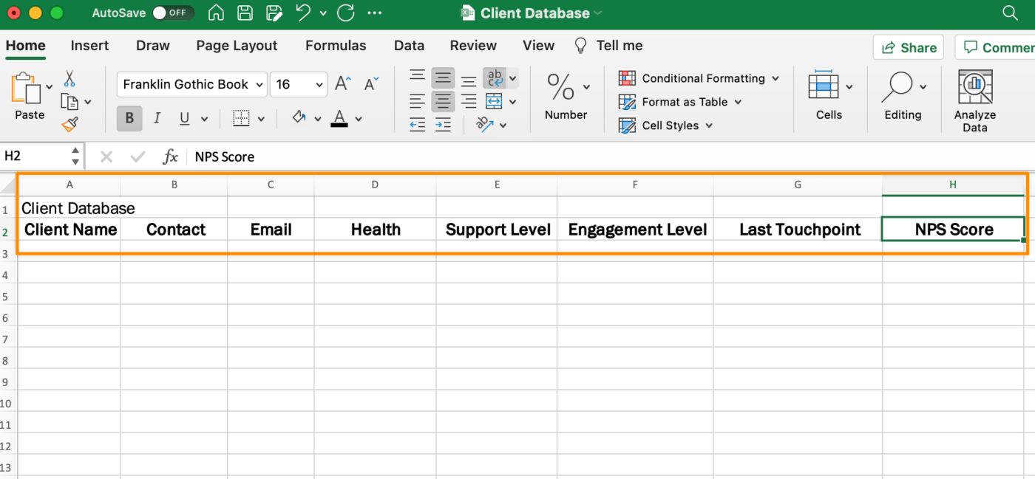Click the Redo icon
The image size is (1035, 479).
pos(345,13)
